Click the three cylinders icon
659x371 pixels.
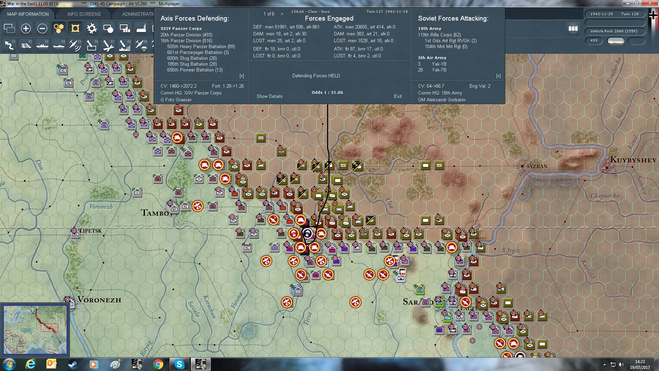tap(573, 29)
